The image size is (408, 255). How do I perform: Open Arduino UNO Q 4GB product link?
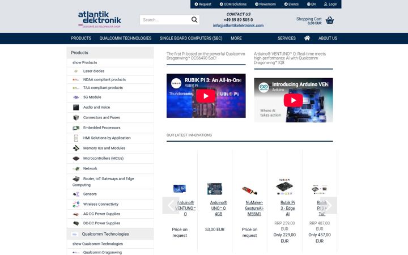pos(218,208)
